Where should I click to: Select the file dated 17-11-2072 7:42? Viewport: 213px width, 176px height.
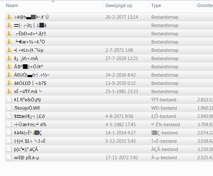[27, 158]
